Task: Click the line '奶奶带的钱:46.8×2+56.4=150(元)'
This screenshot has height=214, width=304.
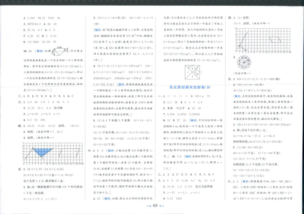Action: click(257, 142)
